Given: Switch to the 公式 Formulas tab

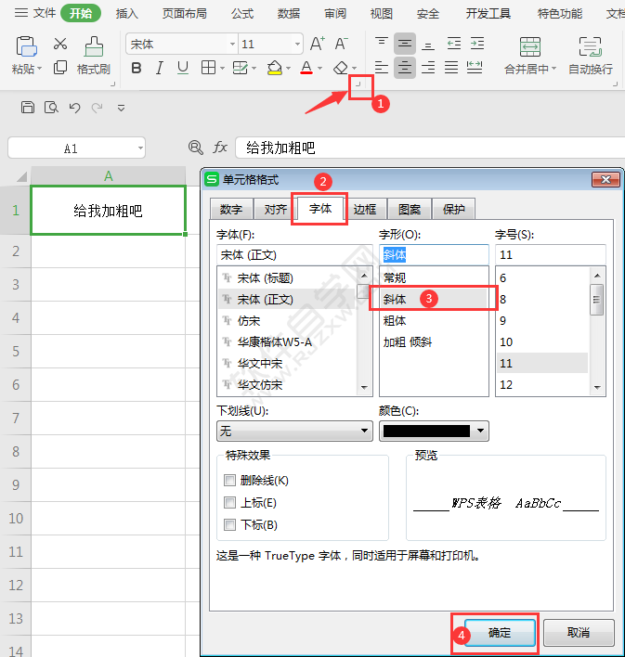Looking at the screenshot, I should [242, 13].
